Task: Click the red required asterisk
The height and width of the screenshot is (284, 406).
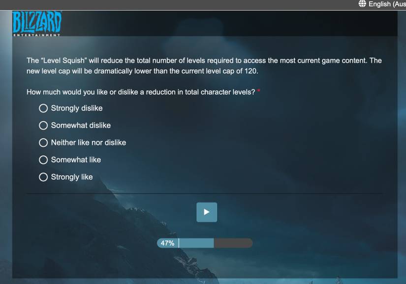Action: [259, 90]
